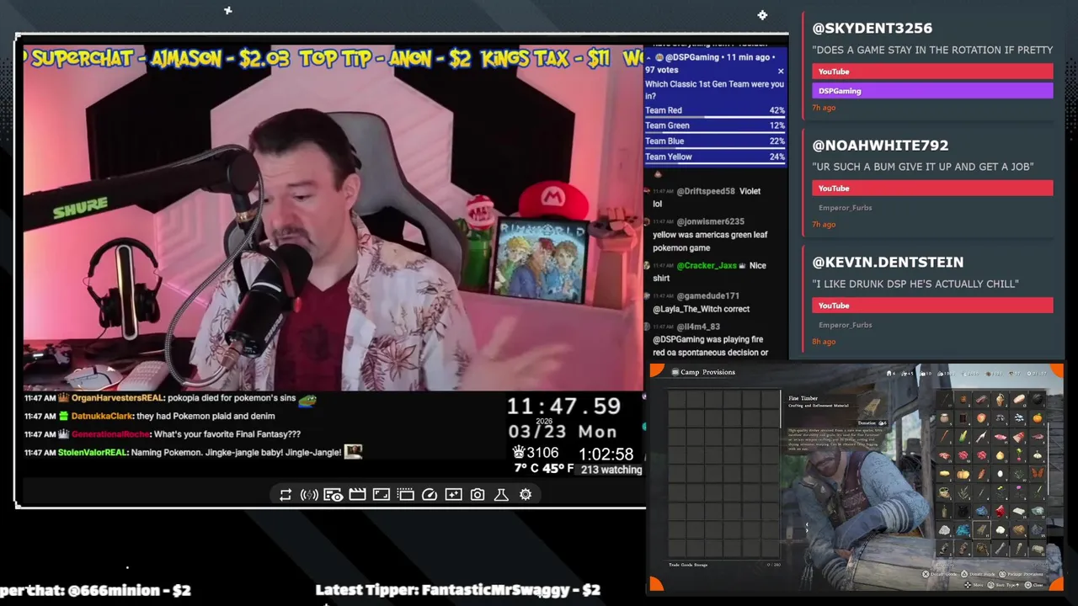This screenshot has height=606, width=1078.
Task: Click the fullscreen frame icon in toolbar
Action: (x=382, y=495)
